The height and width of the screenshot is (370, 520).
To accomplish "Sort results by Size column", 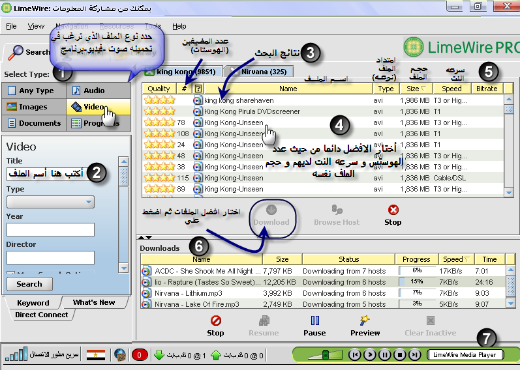I will pos(416,89).
